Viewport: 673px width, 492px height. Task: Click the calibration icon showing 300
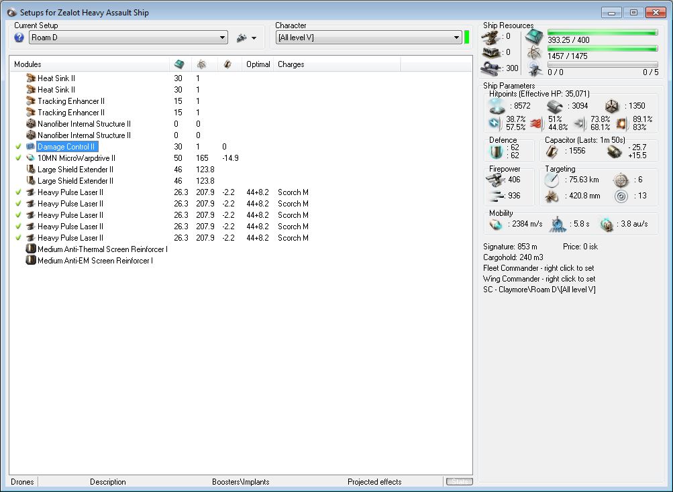(x=490, y=68)
